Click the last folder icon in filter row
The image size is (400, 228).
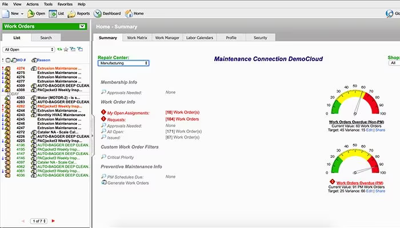80,49
